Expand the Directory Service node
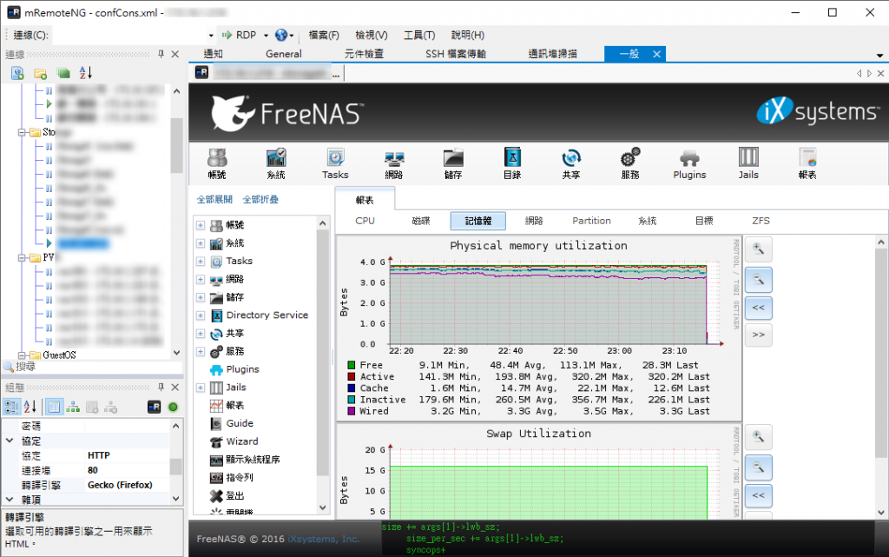Viewport: 889px width, 557px height. tap(201, 315)
